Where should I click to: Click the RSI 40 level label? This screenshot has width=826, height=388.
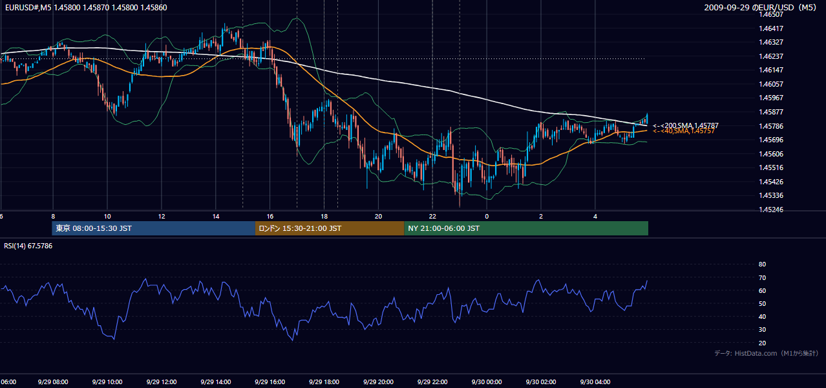point(762,316)
